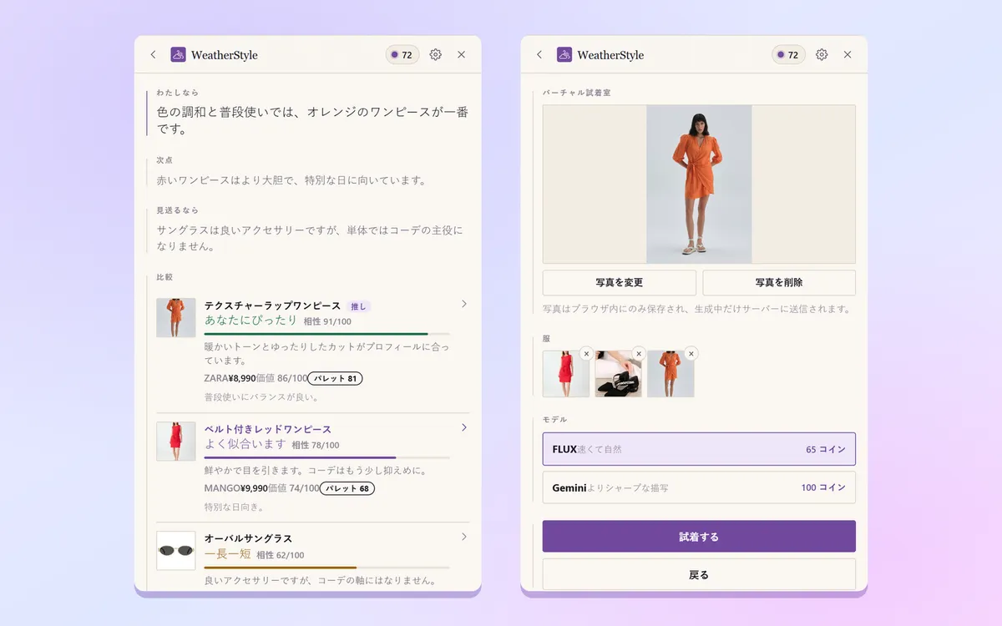Open settings gear in the left panel
The image size is (1002, 626).
pyautogui.click(x=435, y=54)
